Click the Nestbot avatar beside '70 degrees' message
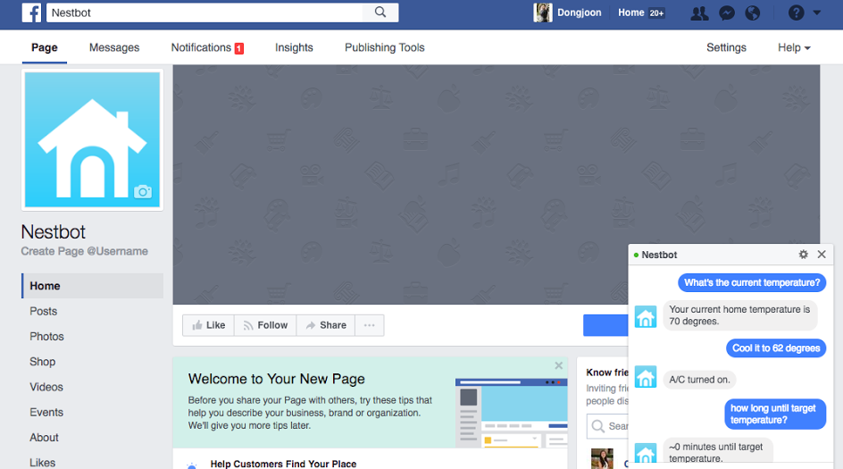Screen dimensions: 843x469 (x=645, y=317)
